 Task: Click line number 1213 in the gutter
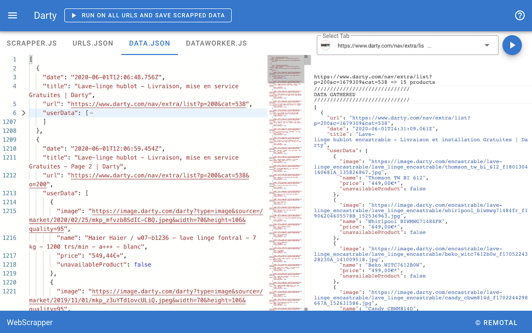pos(9,193)
